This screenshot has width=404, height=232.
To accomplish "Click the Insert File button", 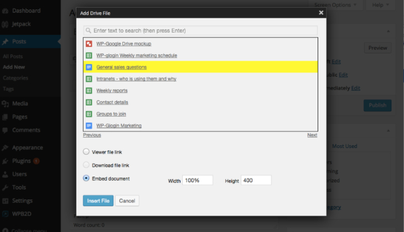I will coord(98,201).
